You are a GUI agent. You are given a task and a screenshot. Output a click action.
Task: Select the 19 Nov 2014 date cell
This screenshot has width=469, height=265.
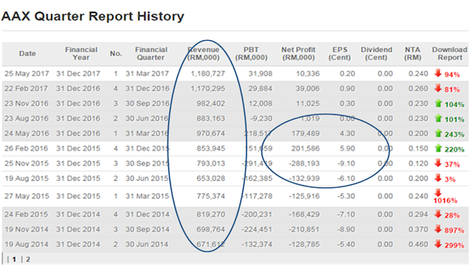pos(26,229)
